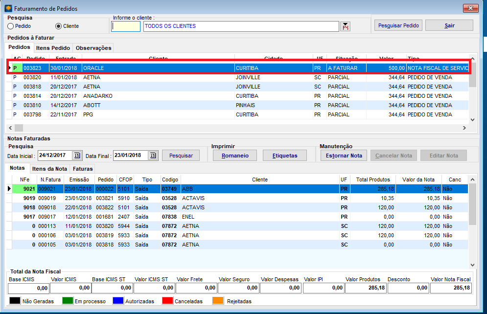Click the notas grid scroll-down arrow

click(x=472, y=265)
